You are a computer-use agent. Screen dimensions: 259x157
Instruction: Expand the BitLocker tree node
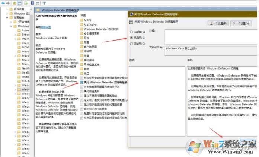(x=15, y=34)
